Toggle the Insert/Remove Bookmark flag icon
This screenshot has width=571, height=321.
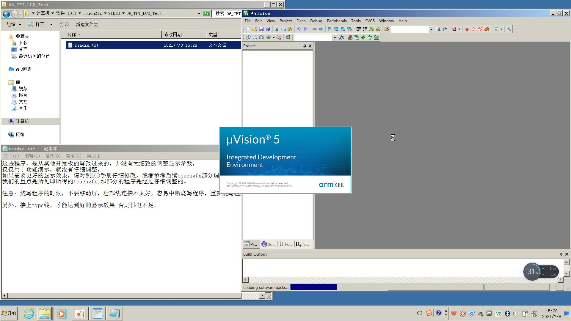pos(330,29)
